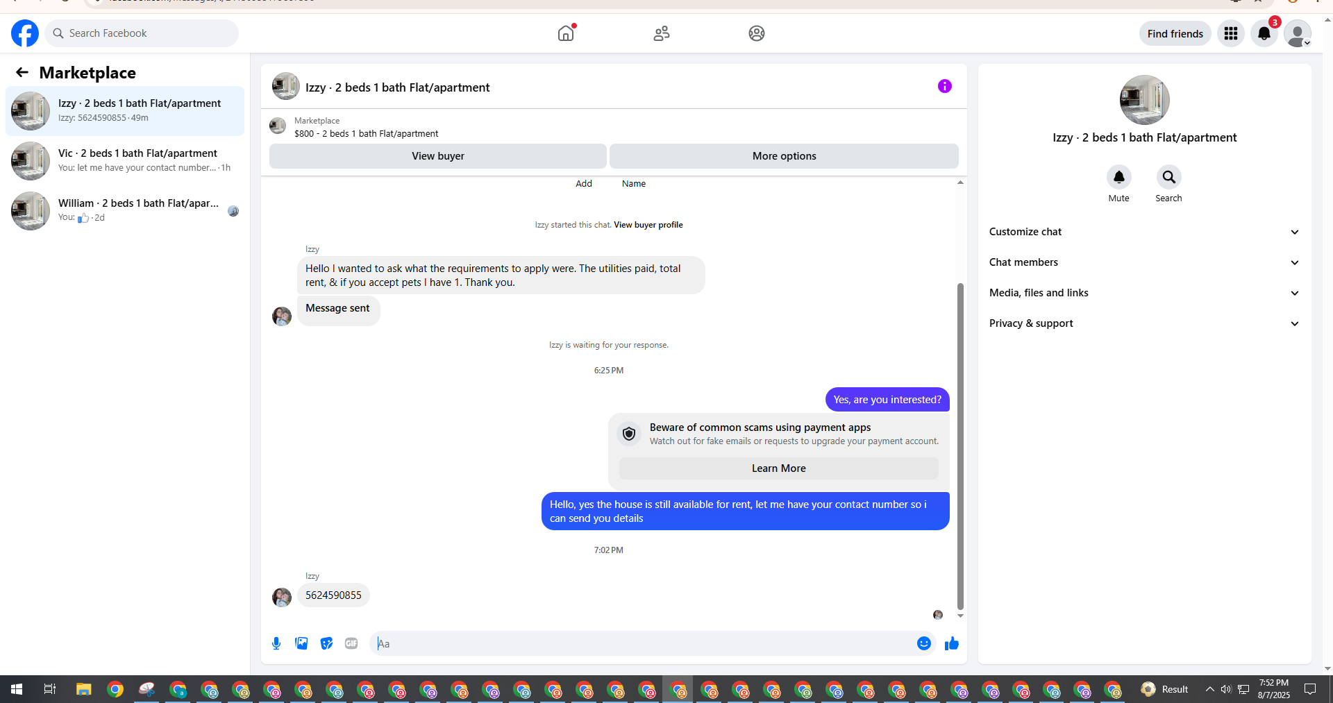Open the account profile avatar menu
1333x703 pixels.
1297,33
